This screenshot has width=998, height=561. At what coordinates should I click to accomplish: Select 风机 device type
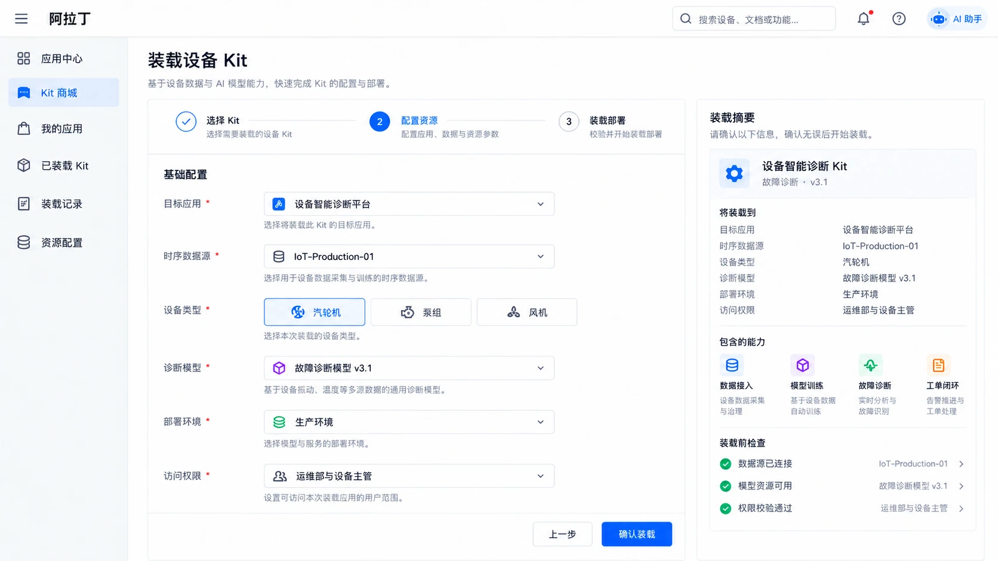pos(527,312)
